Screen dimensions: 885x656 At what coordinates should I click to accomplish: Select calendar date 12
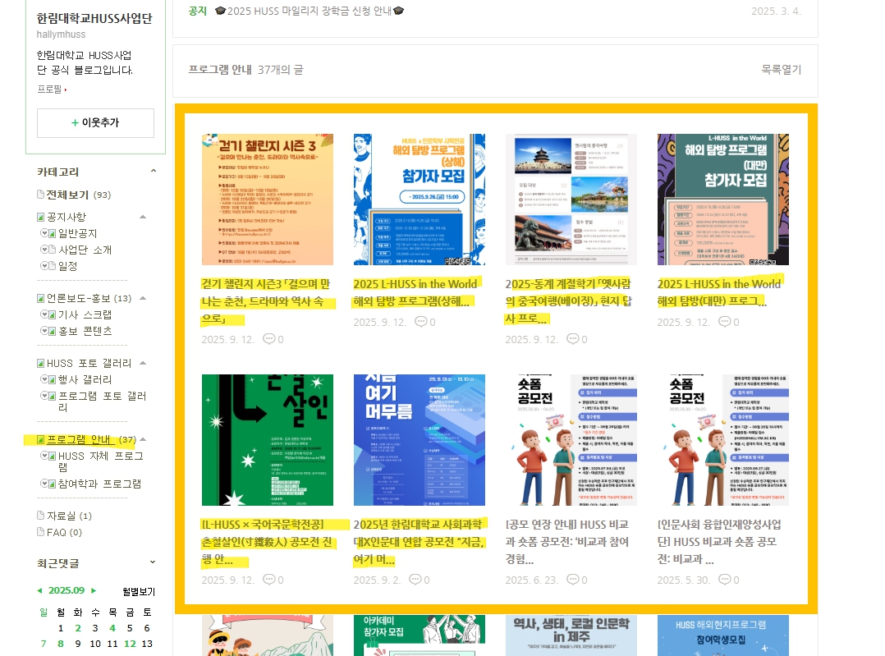[x=130, y=644]
